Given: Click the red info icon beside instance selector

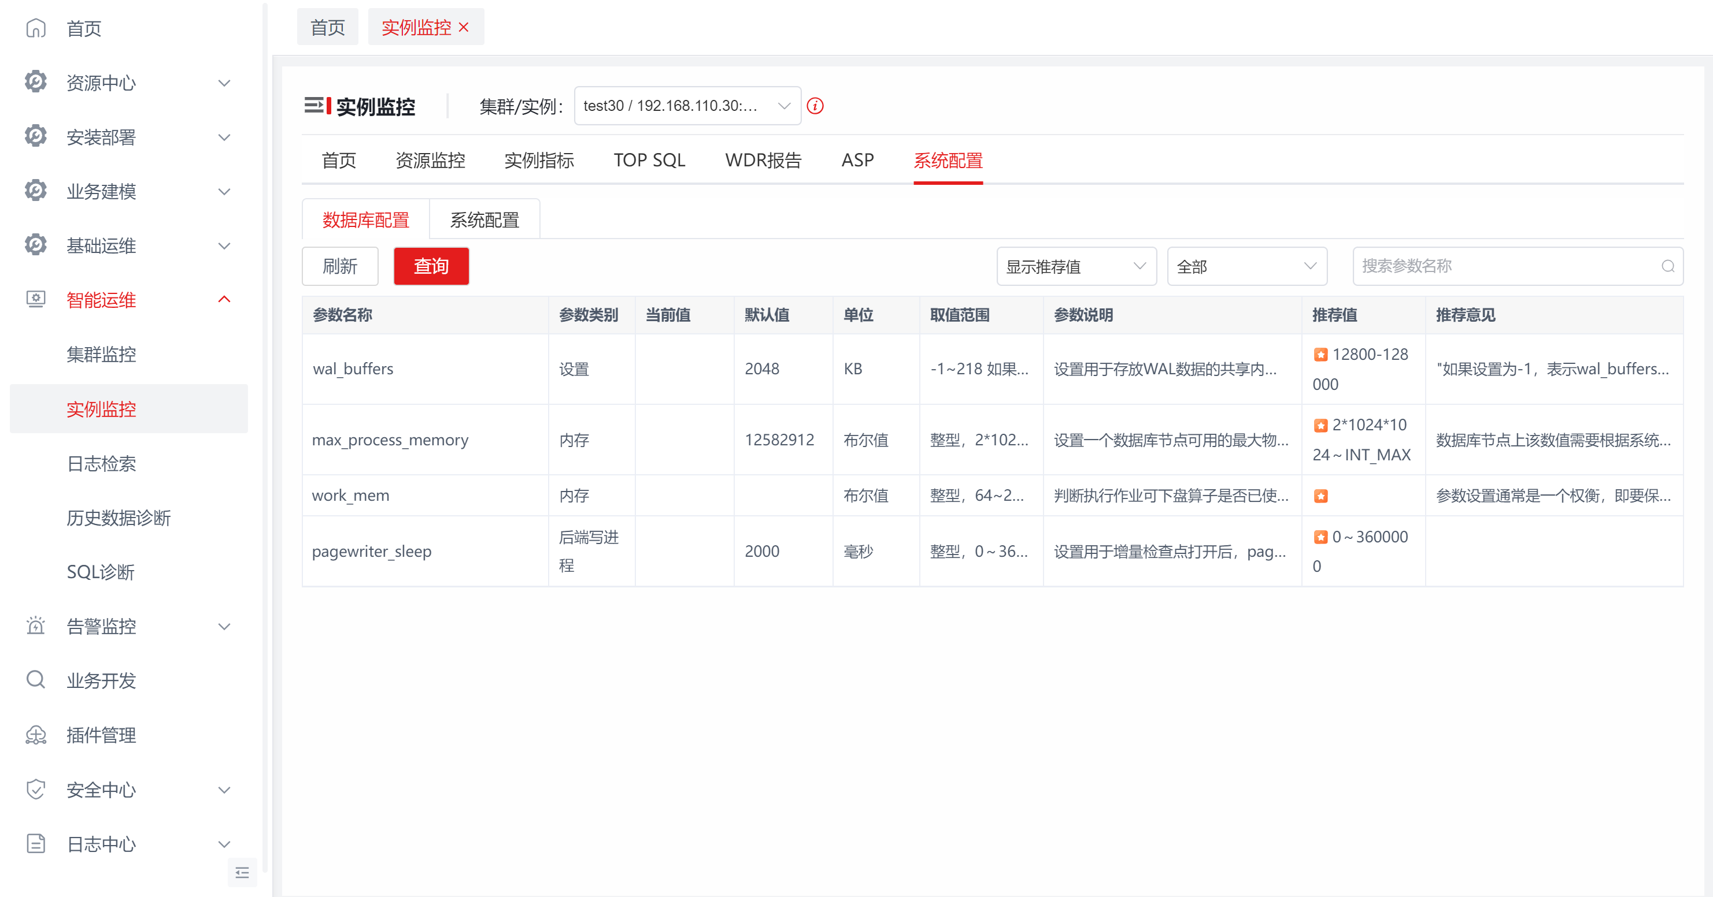Looking at the screenshot, I should click(x=815, y=106).
